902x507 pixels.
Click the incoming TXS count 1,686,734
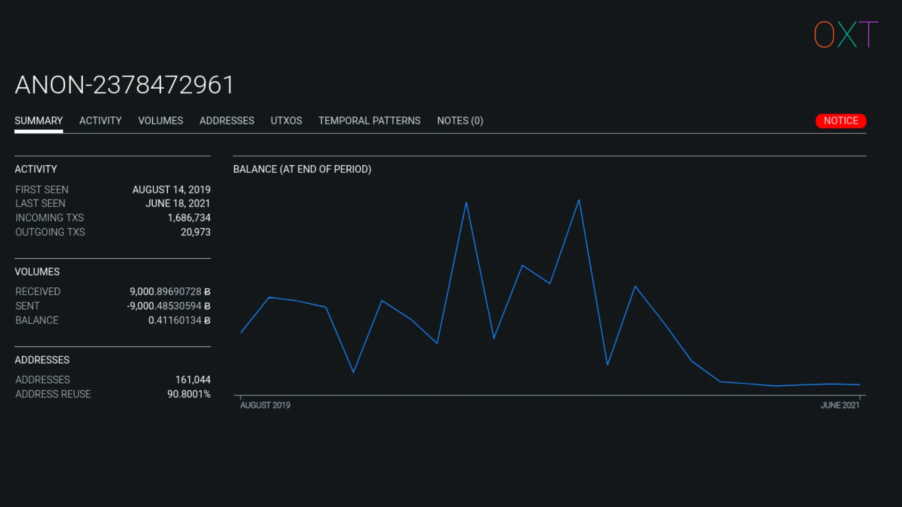[x=189, y=218]
